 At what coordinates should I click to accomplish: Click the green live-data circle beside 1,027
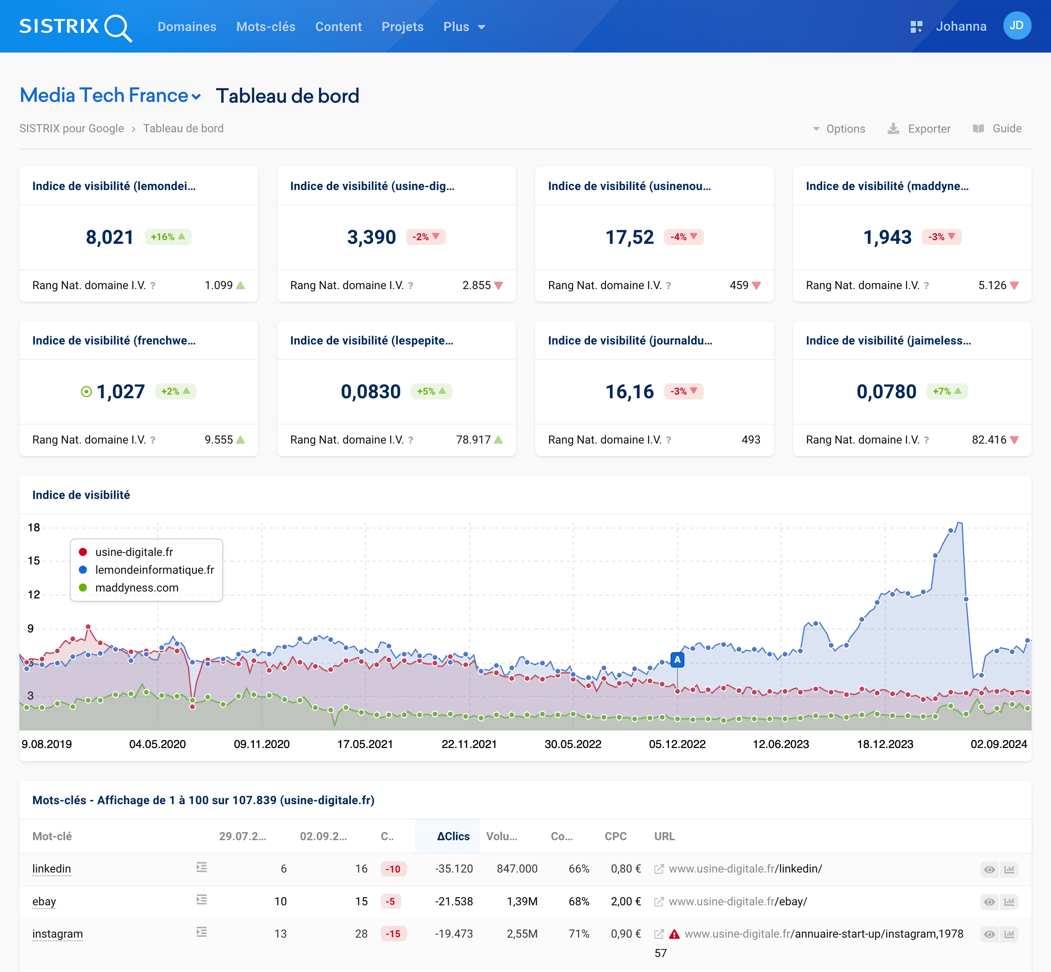(x=86, y=392)
